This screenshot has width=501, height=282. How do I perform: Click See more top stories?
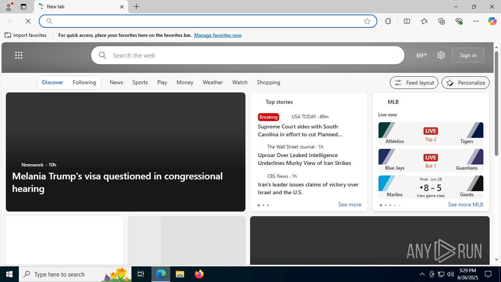pos(350,205)
